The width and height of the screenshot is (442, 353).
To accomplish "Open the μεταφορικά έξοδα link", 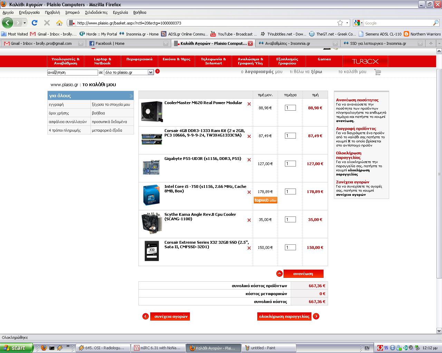I will pyautogui.click(x=107, y=130).
